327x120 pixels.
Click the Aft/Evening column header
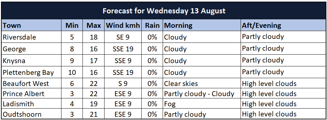coord(283,25)
